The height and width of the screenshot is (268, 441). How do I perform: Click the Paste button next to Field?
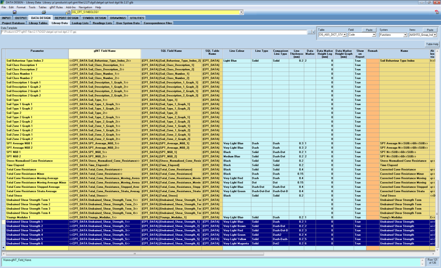[x=369, y=30]
